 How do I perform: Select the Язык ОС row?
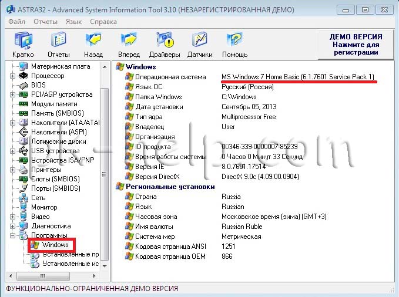tap(199, 87)
